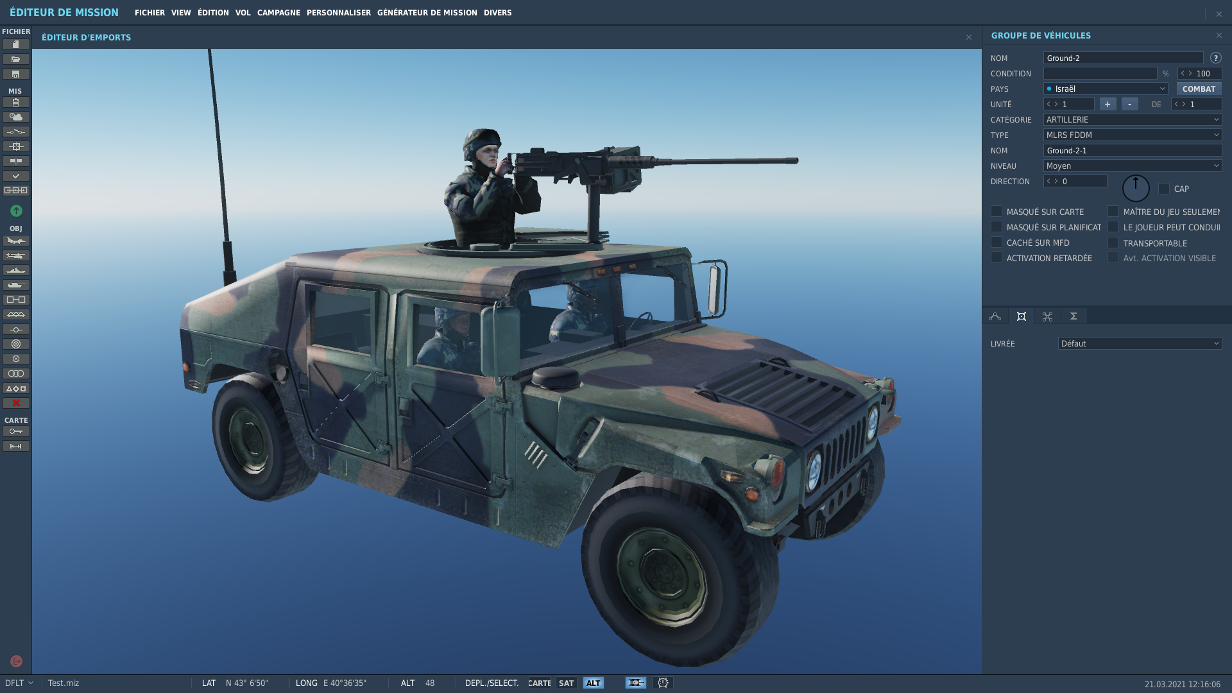This screenshot has width=1232, height=693.
Task: Remove a unit with minus button
Action: (1130, 104)
